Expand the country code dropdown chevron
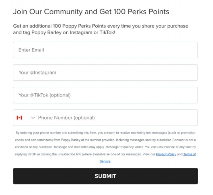213x195 pixels. coord(33,118)
